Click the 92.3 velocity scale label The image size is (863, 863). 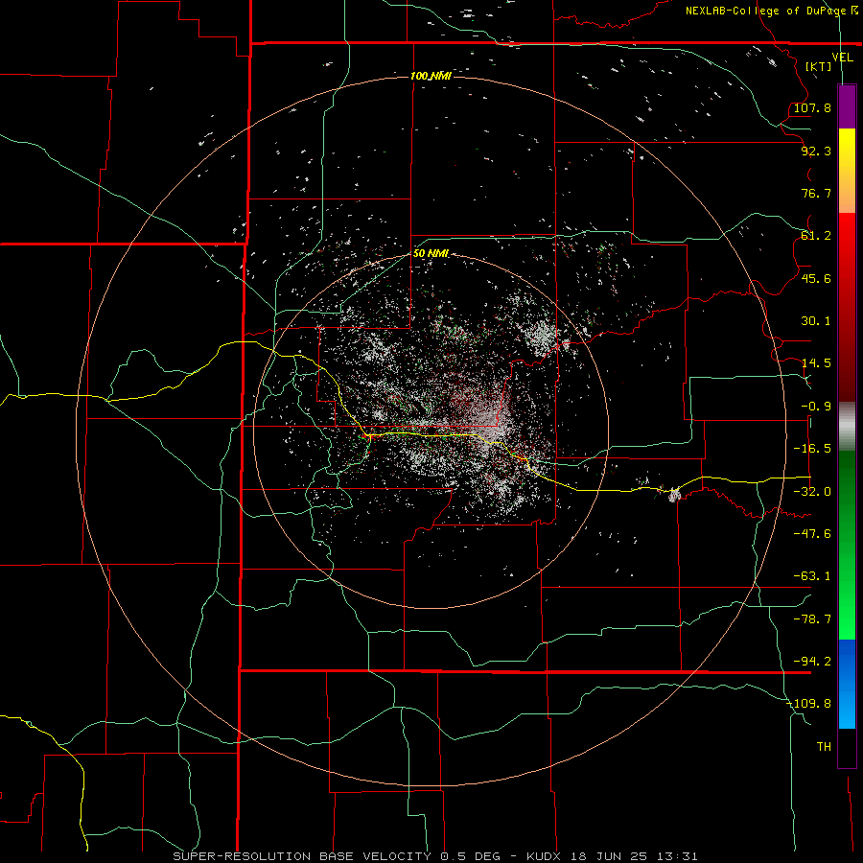pyautogui.click(x=816, y=151)
